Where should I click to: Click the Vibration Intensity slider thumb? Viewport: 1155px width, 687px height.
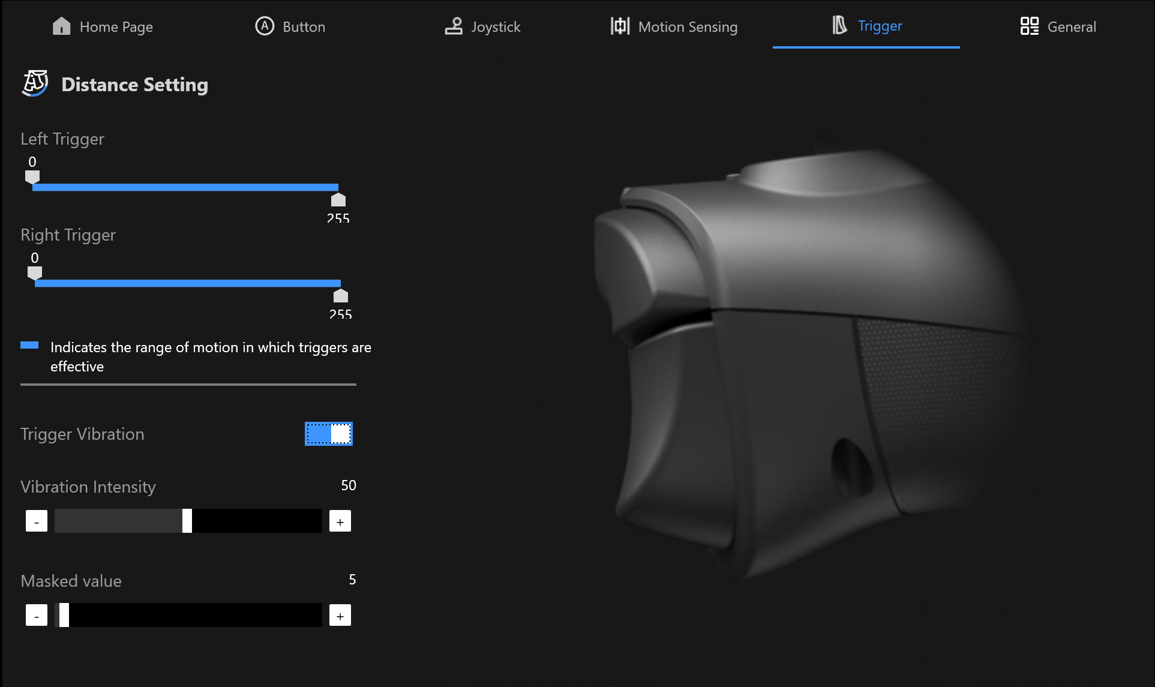(x=187, y=521)
